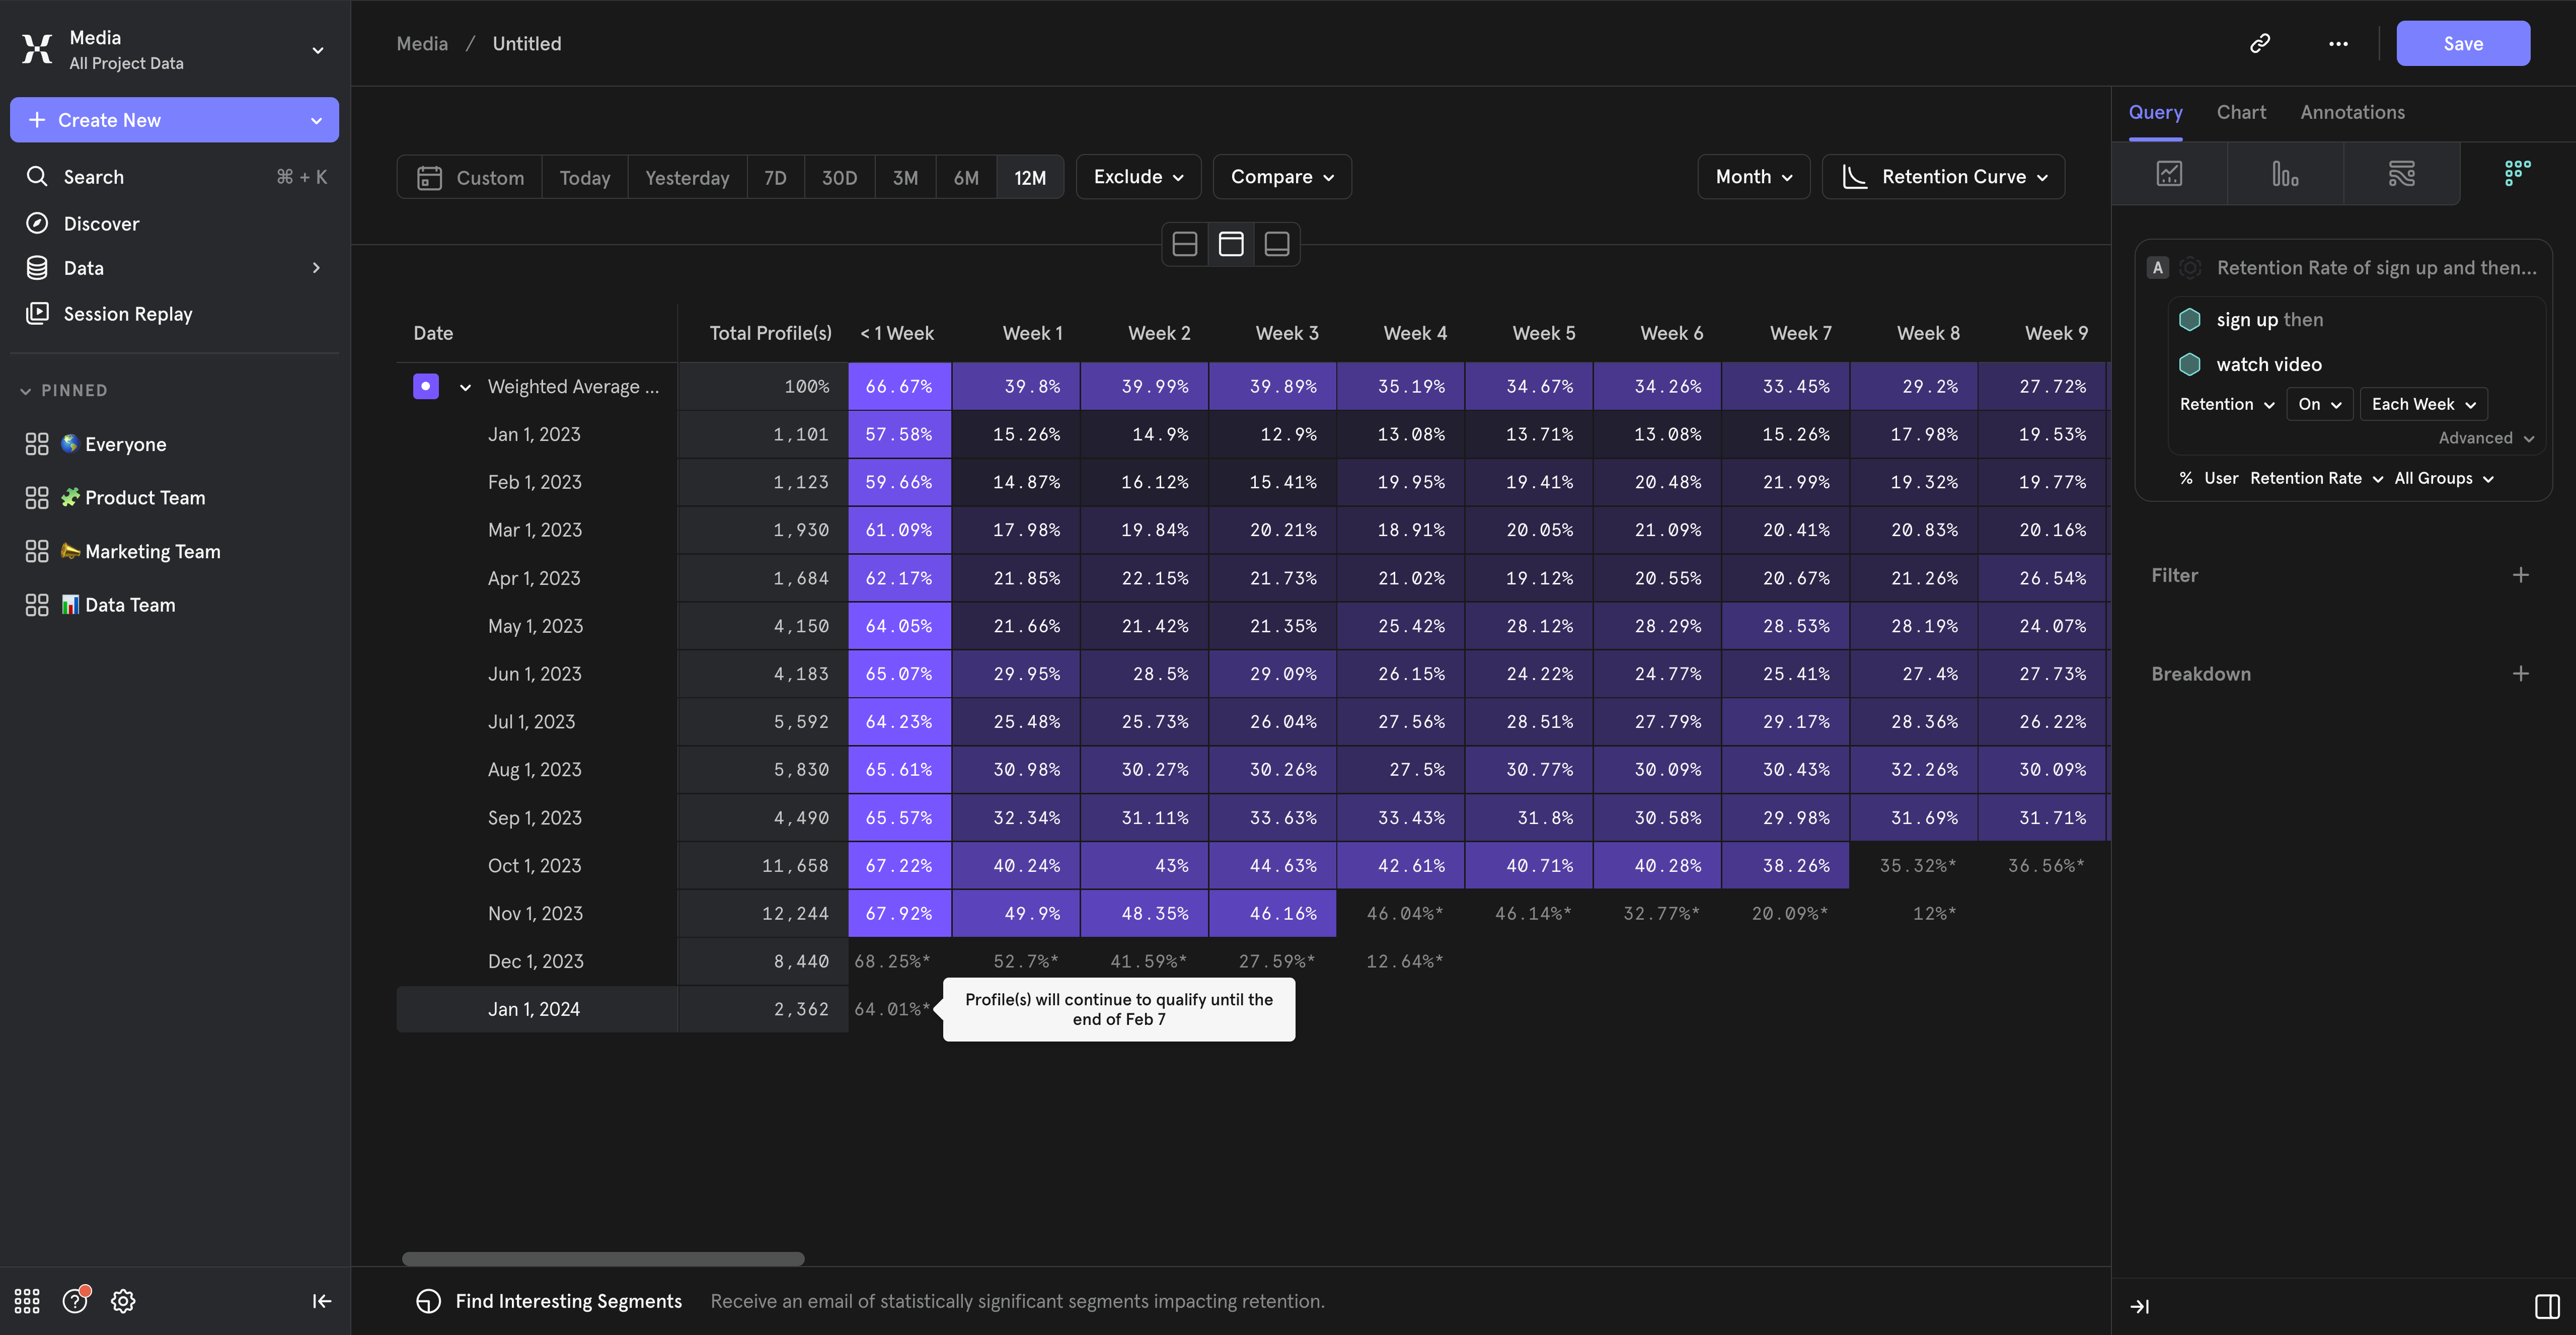2576x1335 pixels.
Task: Select the 6M date range
Action: tap(965, 177)
